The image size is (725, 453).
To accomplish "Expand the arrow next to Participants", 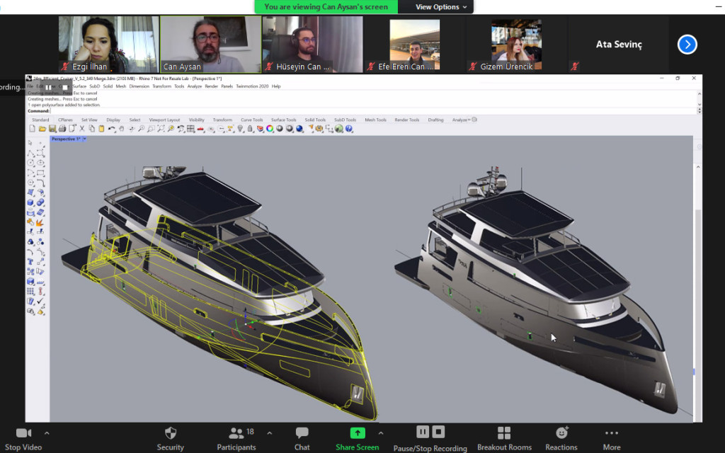I will [x=270, y=433].
